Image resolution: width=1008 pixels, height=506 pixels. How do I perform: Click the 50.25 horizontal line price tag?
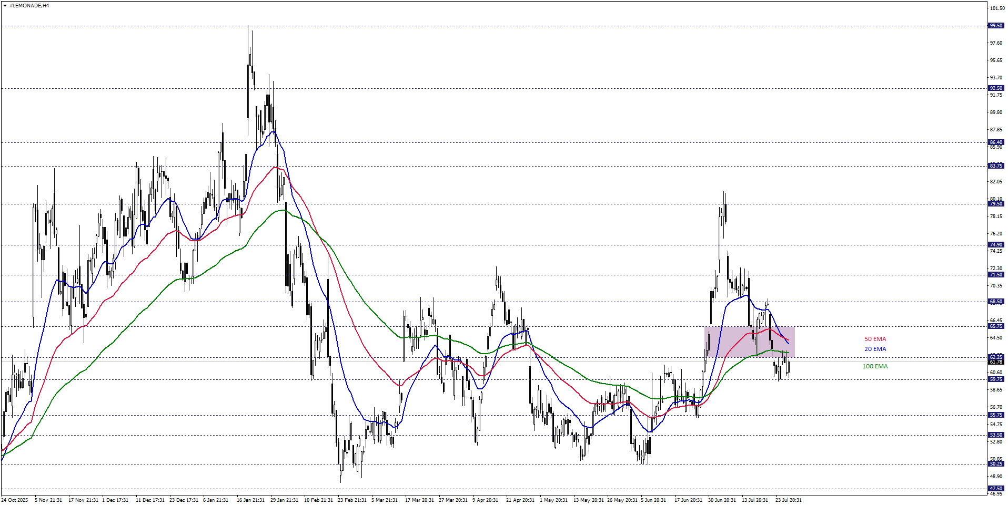[x=996, y=464]
